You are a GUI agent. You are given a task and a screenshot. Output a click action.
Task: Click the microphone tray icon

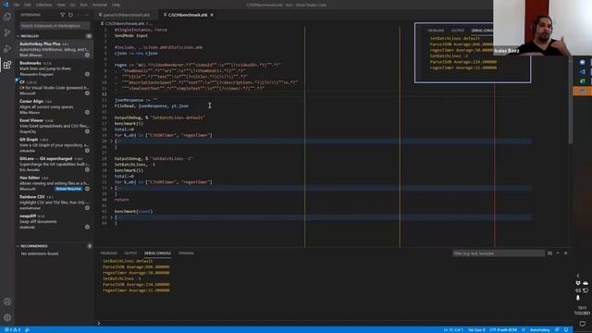tap(578, 298)
